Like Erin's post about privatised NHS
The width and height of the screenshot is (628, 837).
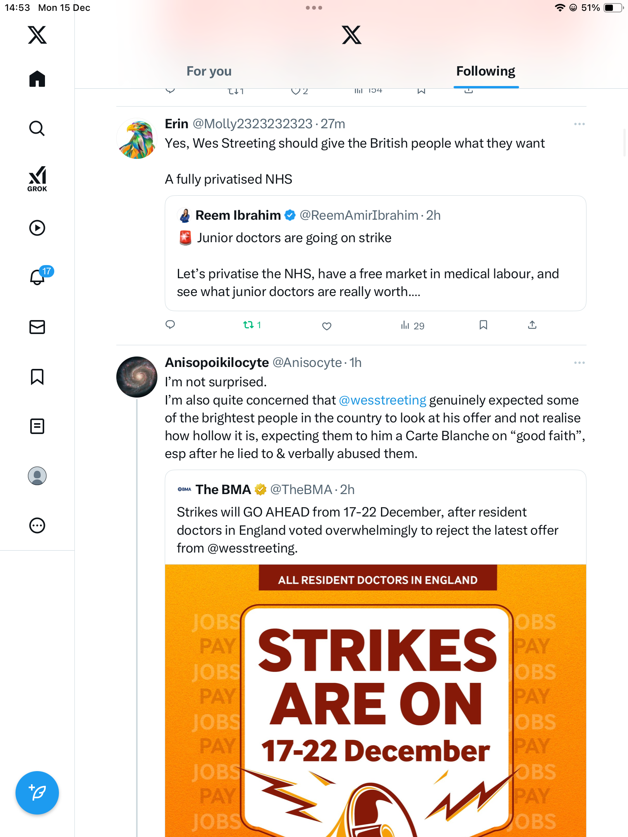pos(327,326)
